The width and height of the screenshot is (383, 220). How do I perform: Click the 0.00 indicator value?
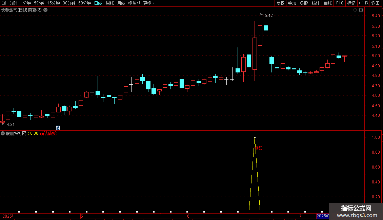click(x=34, y=133)
